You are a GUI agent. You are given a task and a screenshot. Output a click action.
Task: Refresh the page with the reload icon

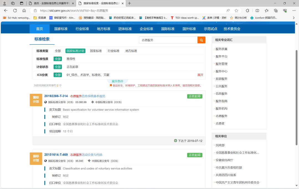15,10
